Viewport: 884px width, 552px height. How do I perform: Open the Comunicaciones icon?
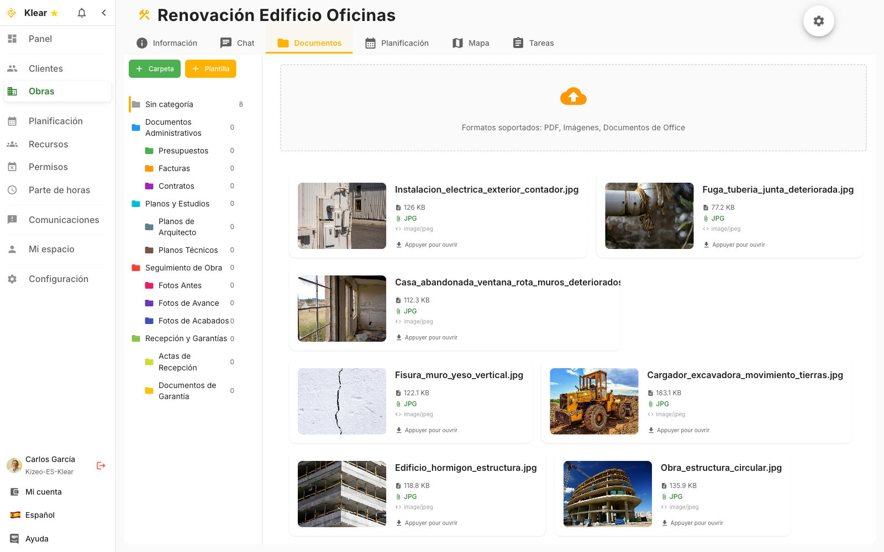12,220
